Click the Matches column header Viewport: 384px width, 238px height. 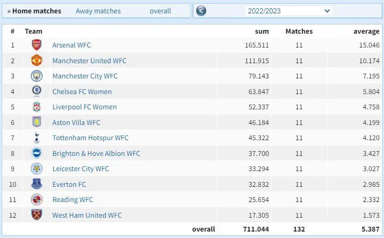click(299, 31)
